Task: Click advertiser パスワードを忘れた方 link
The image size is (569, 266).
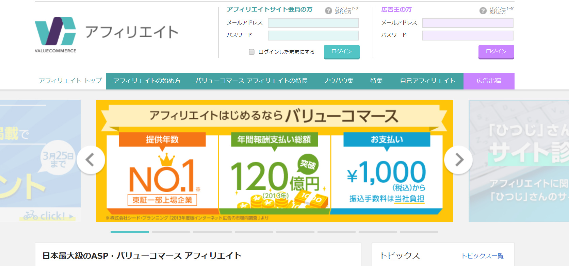Action: coord(502,10)
